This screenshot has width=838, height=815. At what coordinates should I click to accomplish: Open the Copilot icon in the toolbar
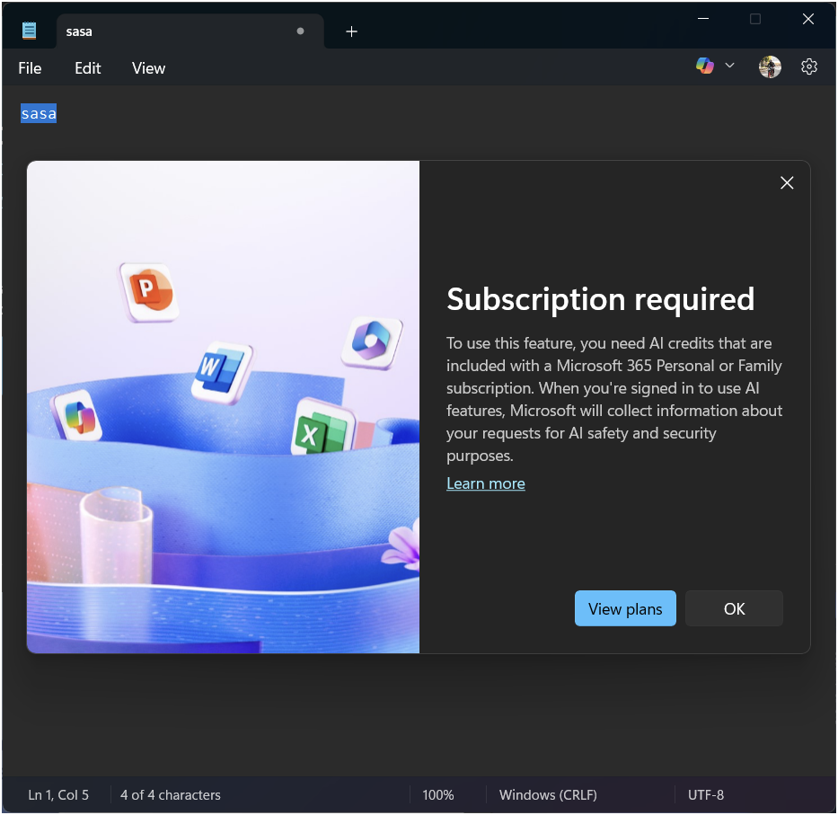point(704,66)
